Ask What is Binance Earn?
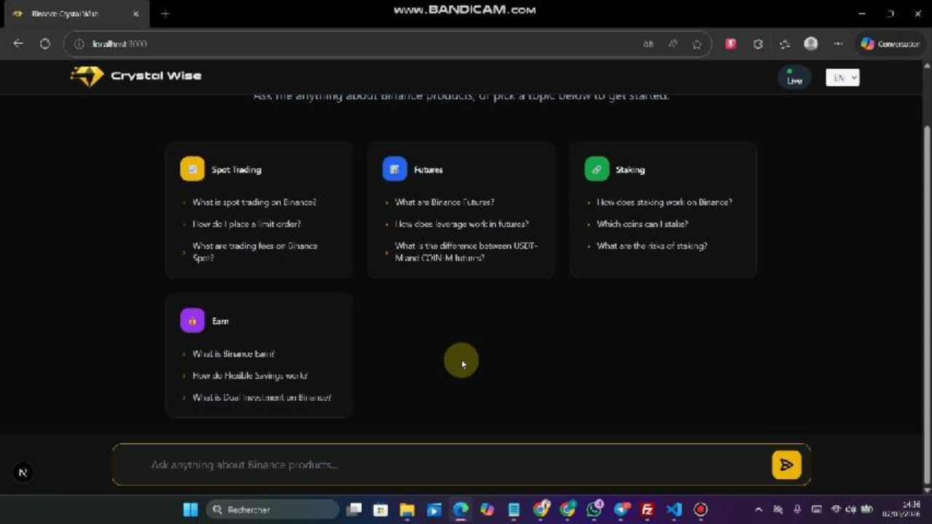 (x=233, y=354)
